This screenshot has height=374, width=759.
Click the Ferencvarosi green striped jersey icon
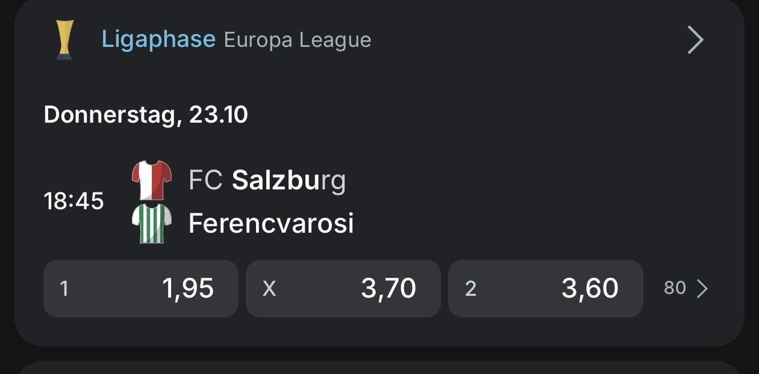(x=152, y=223)
